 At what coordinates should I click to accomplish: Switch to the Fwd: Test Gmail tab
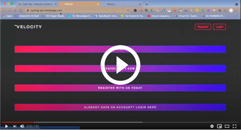coord(37,4)
